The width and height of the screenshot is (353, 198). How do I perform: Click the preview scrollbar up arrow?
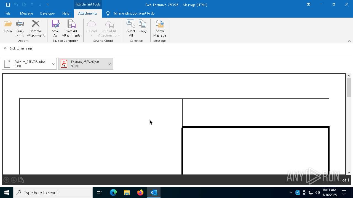(x=349, y=76)
